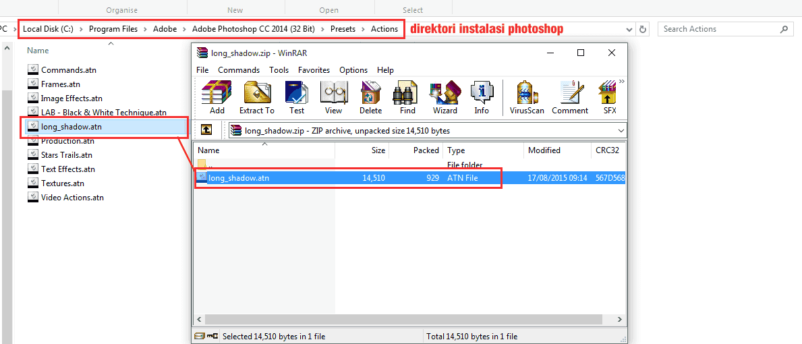
Task: Click the WinRAR title bar app icon
Action: (x=202, y=53)
